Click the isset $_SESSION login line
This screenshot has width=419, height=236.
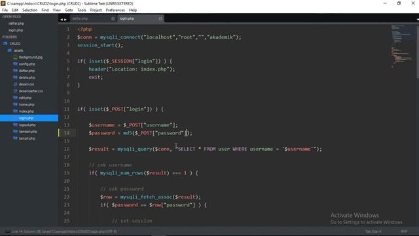[125, 61]
